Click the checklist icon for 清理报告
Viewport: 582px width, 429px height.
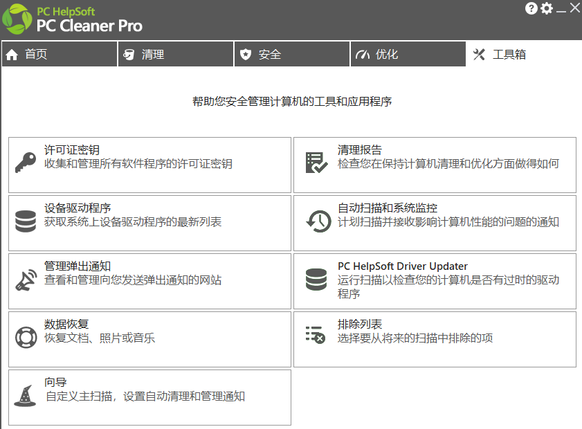pos(316,163)
